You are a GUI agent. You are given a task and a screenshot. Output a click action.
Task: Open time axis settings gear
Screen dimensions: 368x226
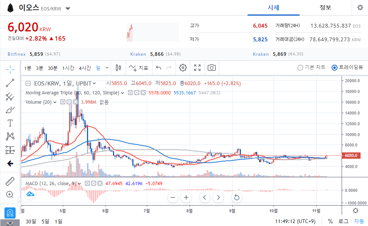[x=356, y=210]
